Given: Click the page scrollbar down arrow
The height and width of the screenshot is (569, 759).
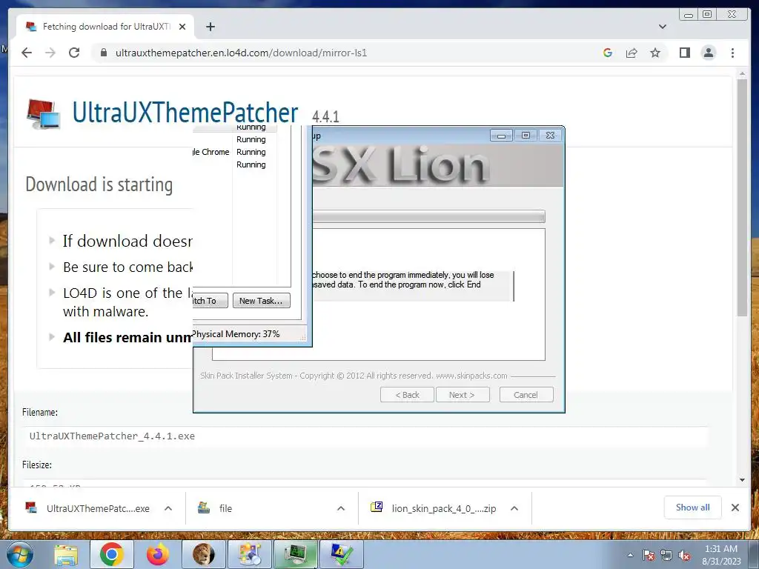Looking at the screenshot, I should pos(742,479).
